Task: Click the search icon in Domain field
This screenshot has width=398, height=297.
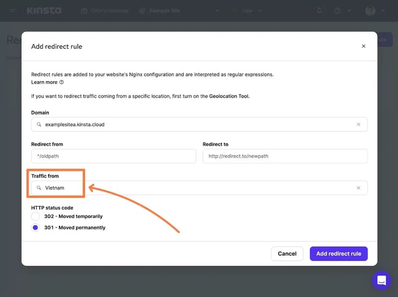Action: pyautogui.click(x=39, y=124)
